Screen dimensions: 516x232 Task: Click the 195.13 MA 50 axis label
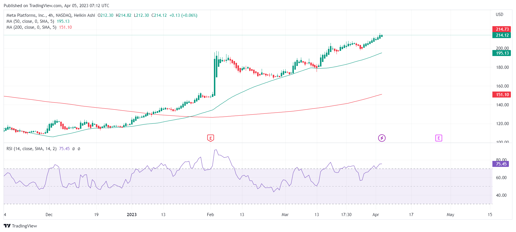(501, 53)
